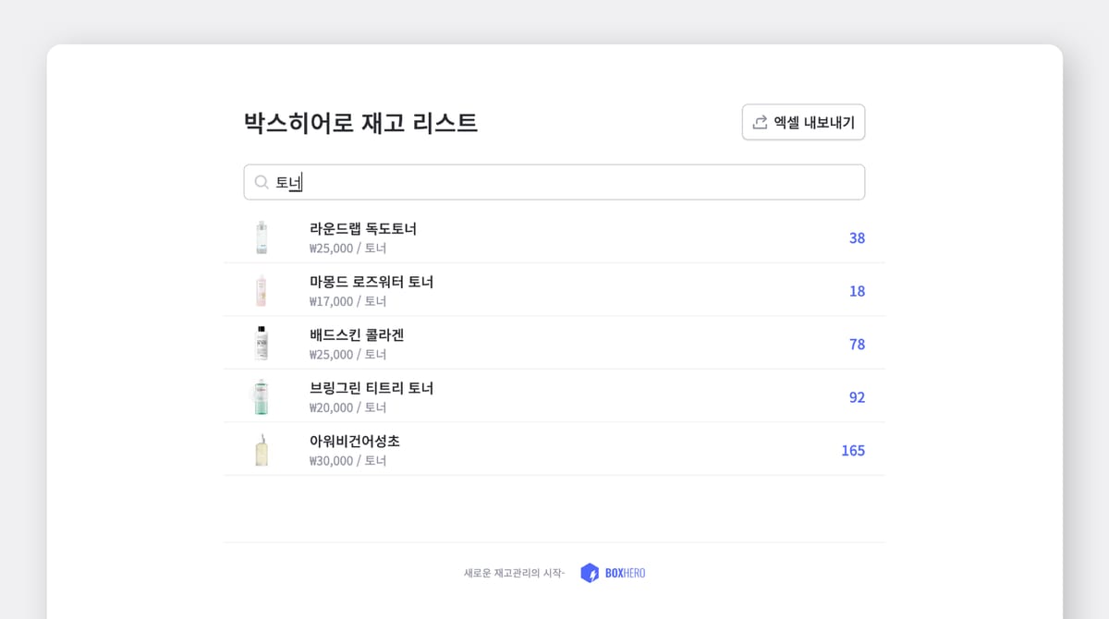Click the blue quantity 165 for 아워비건어성초
Image resolution: width=1109 pixels, height=619 pixels.
click(x=853, y=450)
